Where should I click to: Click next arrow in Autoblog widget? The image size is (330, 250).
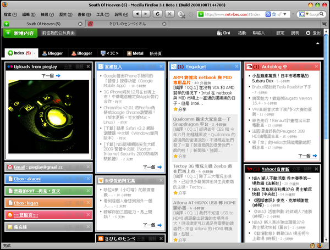315,155
